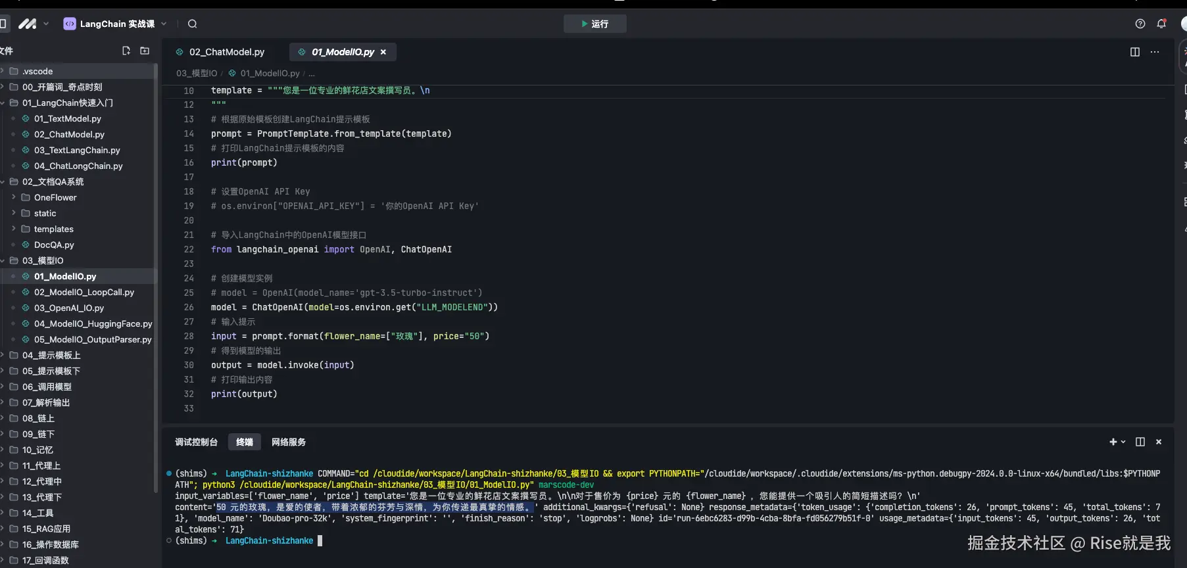Screen dimensions: 1187x568
Task: Switch to the 调试控制台 panel tab
Action: (196, 442)
